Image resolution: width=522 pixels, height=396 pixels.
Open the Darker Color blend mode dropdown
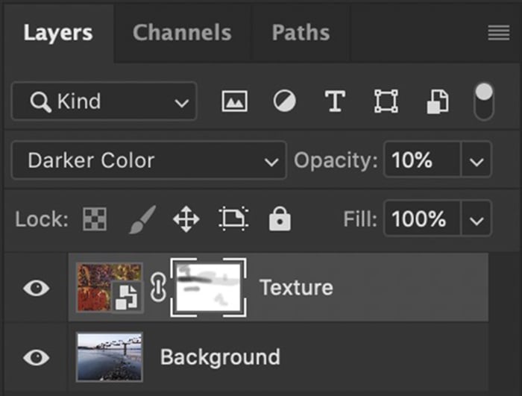coord(149,160)
